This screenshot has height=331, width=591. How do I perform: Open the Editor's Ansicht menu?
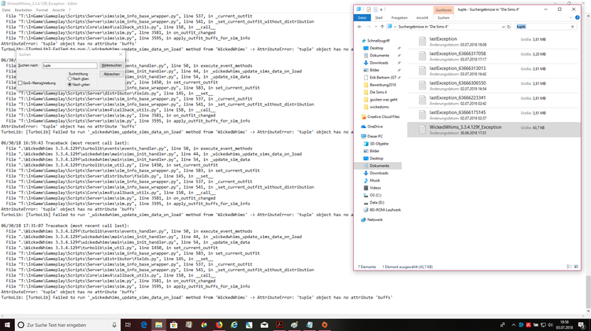click(x=58, y=10)
